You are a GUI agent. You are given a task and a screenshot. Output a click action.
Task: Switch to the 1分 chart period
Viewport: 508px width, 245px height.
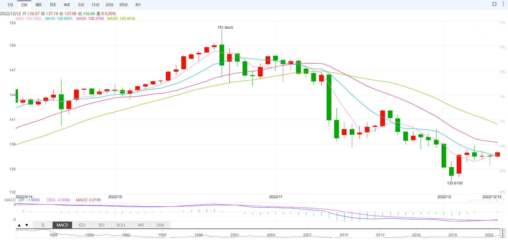[x=10, y=5]
